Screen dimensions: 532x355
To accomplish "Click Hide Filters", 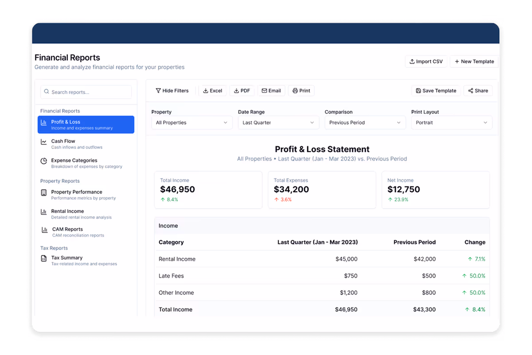I will pos(172,91).
